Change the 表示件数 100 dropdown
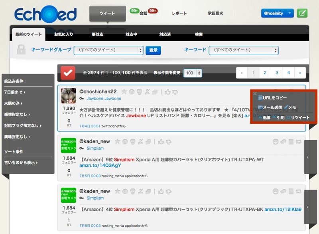Screen dimensions: 319x234 click(193, 73)
